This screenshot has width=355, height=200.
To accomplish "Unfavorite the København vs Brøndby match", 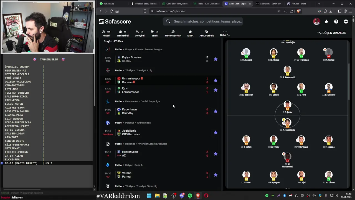I will coord(215,111).
